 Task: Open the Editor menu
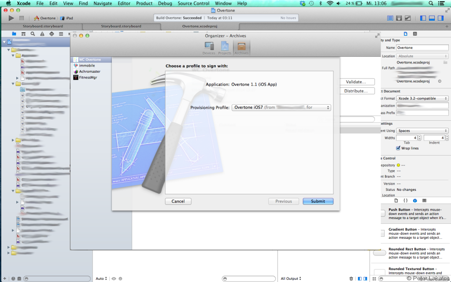click(124, 4)
